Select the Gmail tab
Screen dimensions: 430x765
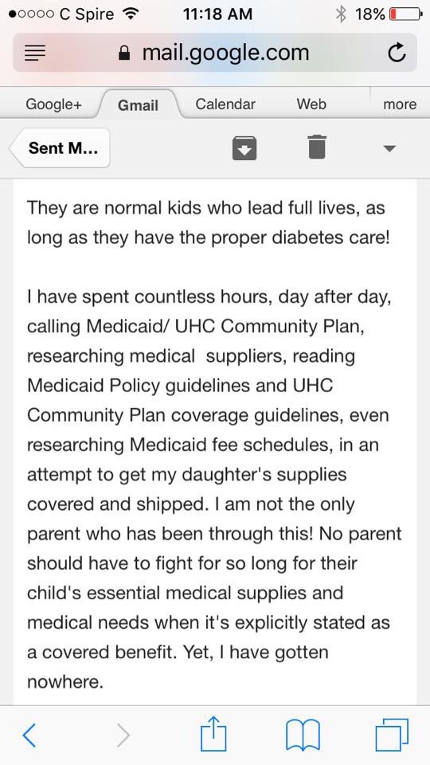[x=139, y=104]
